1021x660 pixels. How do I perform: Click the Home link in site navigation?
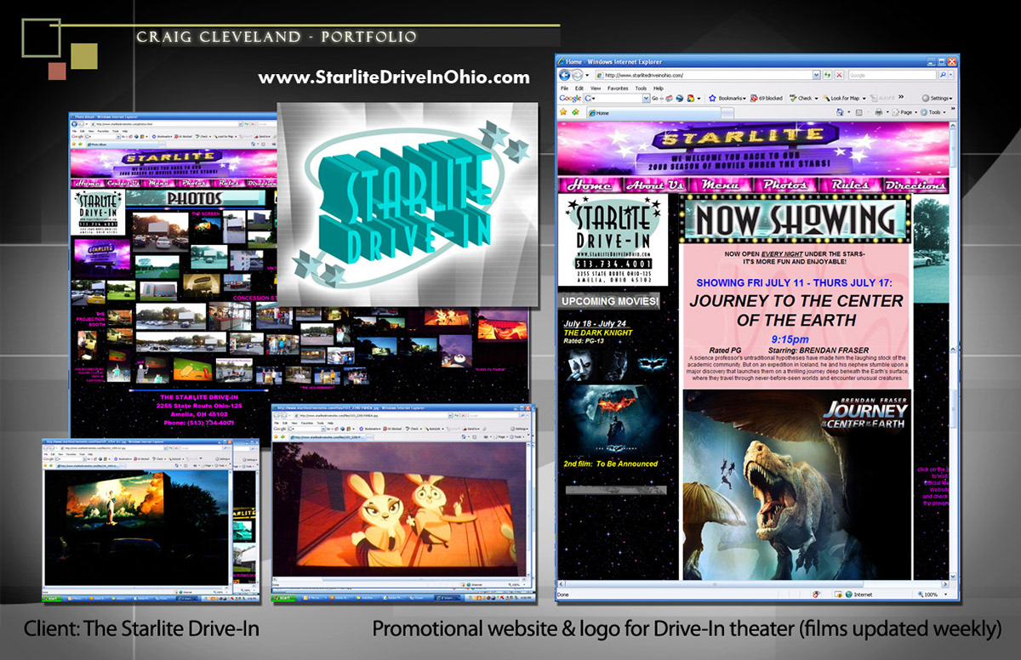click(589, 185)
